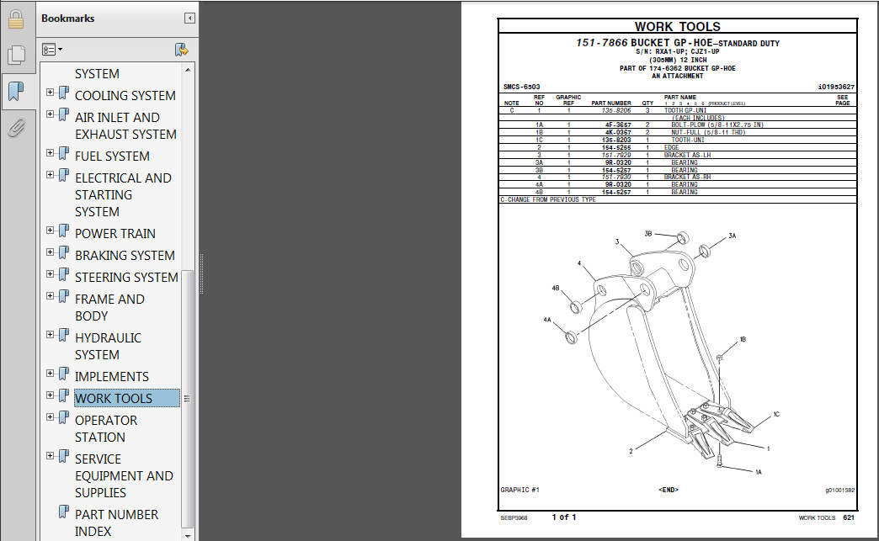Click the BRACKET AS-RH part name
The image size is (879, 541).
[687, 177]
